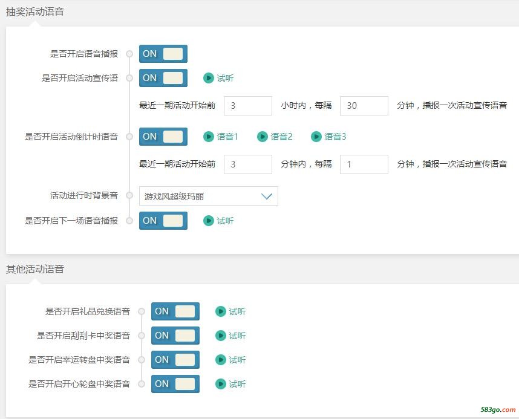Image resolution: width=519 pixels, height=419 pixels.
Task: Play 试听 preview for 刮刮卡中奖语音
Action: [230, 336]
